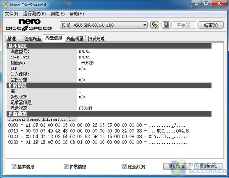Maximize the Nero DiscSpeed window
The width and height of the screenshot is (229, 178).
coord(206,3)
